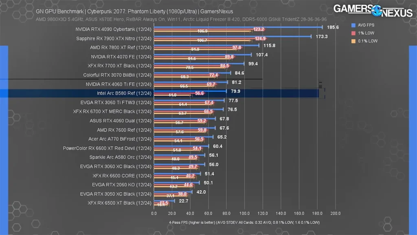417x235 pixels.
Task: Select the 'XFX RX 6600 CORE (12/24)' label
Action: (122, 176)
